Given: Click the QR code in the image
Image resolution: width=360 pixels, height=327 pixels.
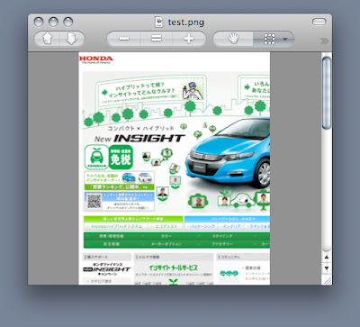Looking at the screenshot, I should tap(94, 201).
